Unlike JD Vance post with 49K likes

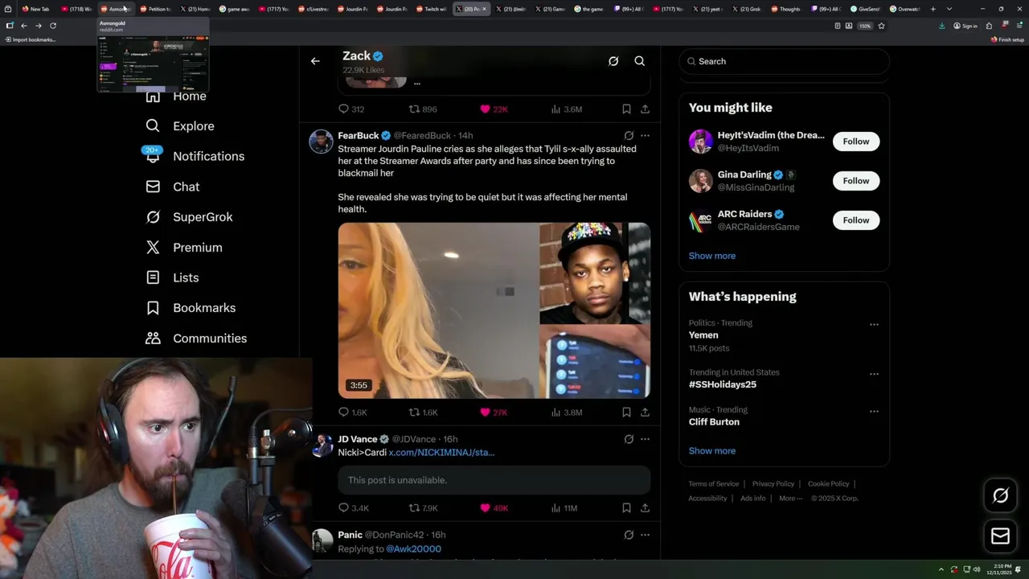(494, 508)
